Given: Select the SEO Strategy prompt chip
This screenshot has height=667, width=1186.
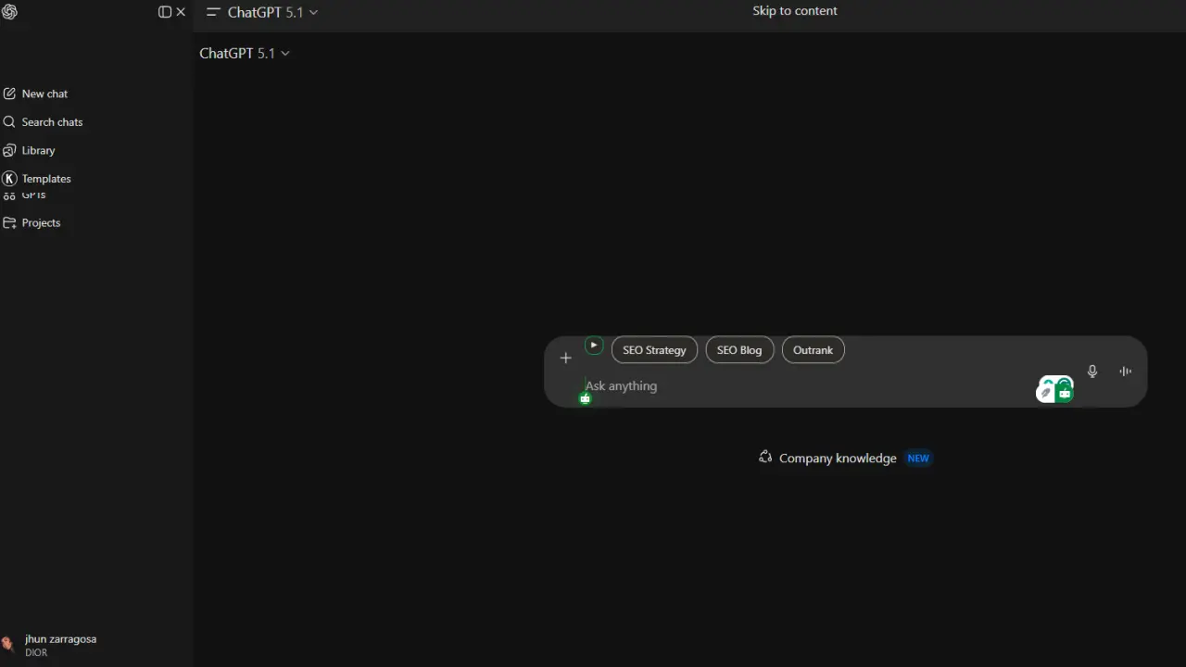Looking at the screenshot, I should tap(654, 350).
